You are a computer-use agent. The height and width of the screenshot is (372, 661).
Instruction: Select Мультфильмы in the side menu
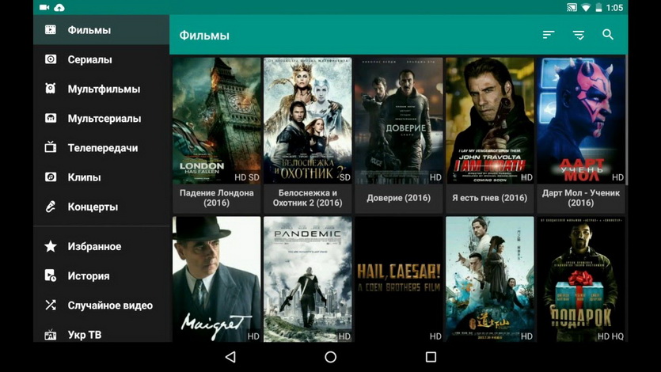(x=101, y=89)
